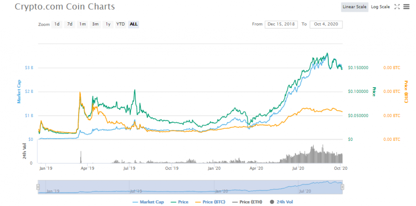
Task: Select the 7d zoom range
Action: point(70,24)
